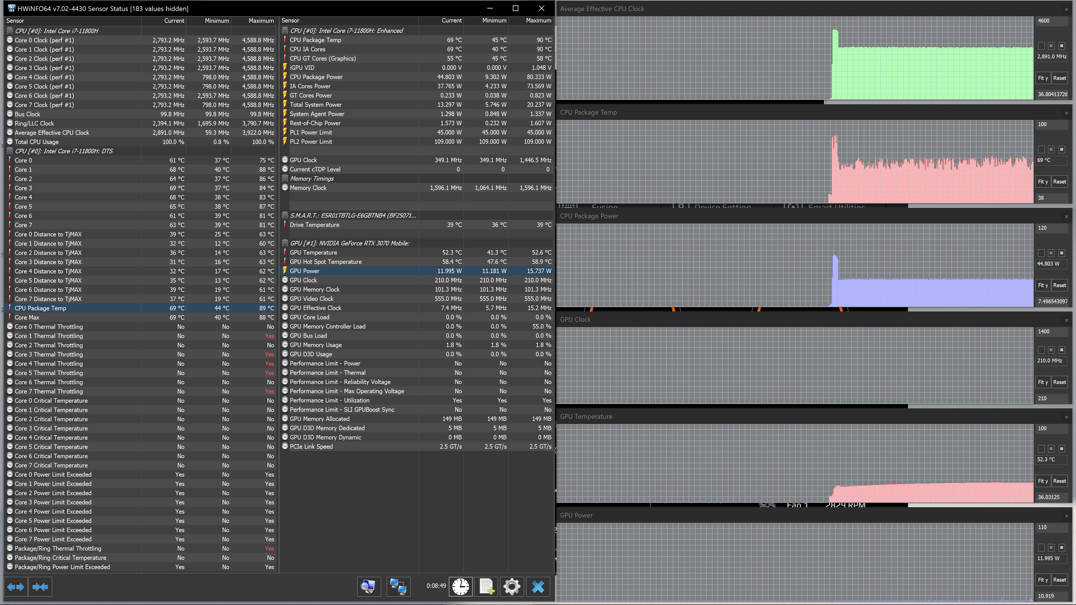Toggle the gray middle checkbox in the CPU Package Temp graph
Image resolution: width=1076 pixels, height=605 pixels.
pyautogui.click(x=1051, y=149)
